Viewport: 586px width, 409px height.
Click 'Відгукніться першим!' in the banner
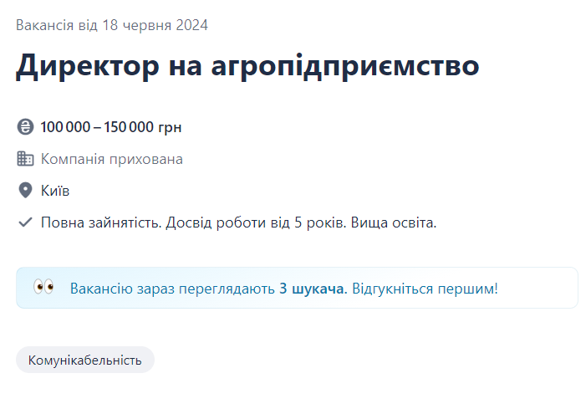[425, 289]
